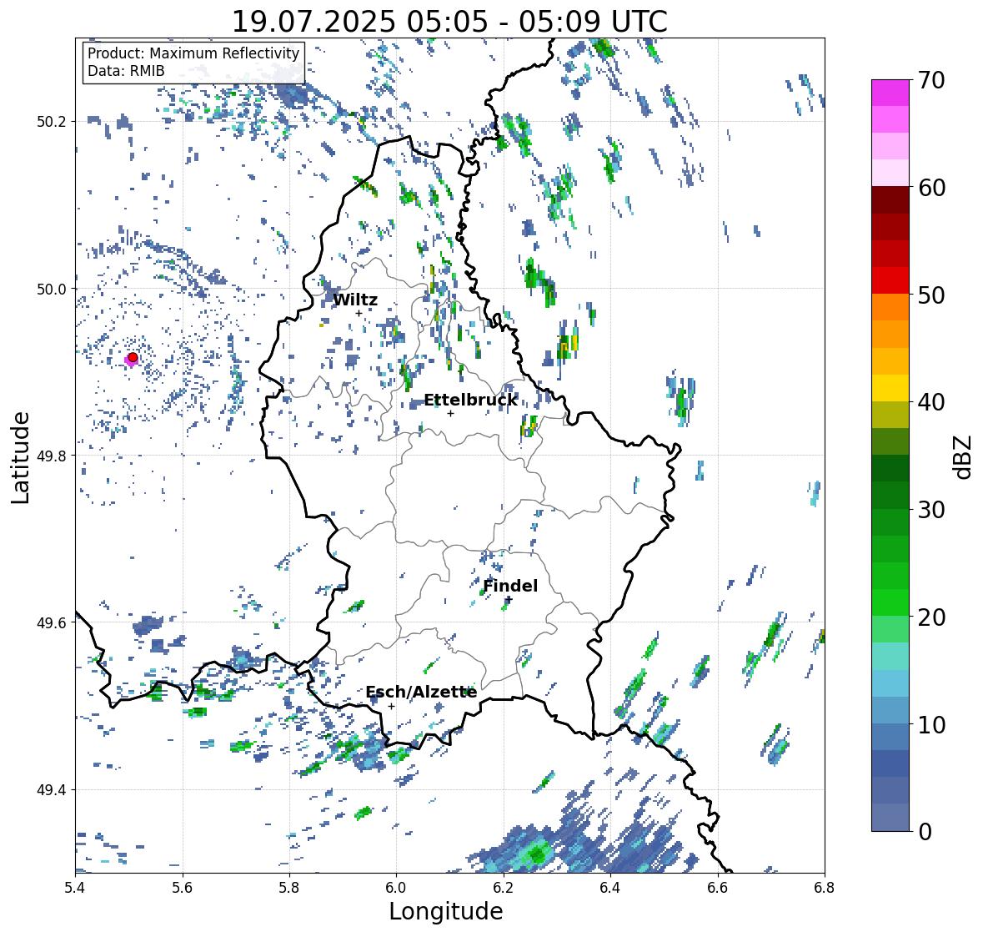Click the "Product: Maximum Reflectivity" legend line
This screenshot has height=932, width=983.
tap(193, 53)
